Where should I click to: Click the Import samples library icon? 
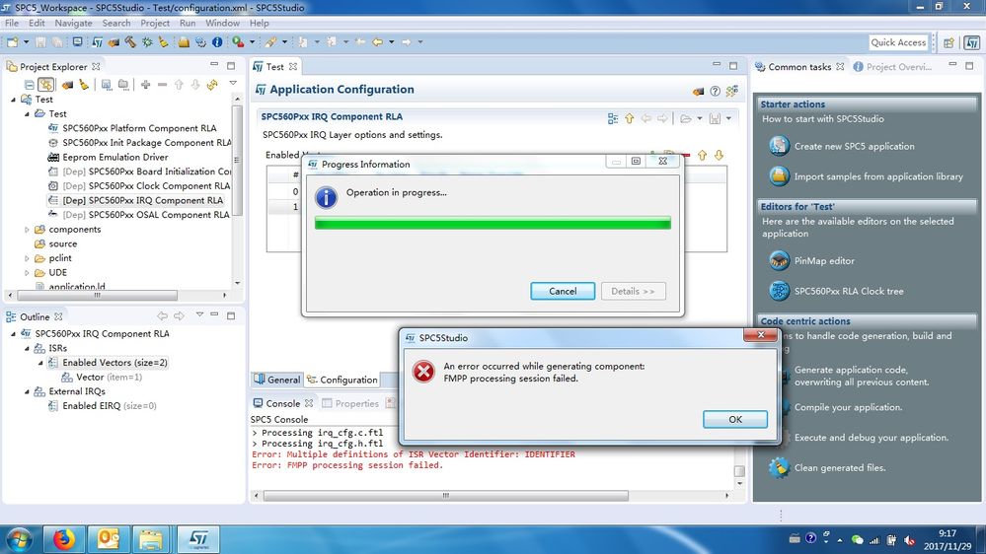pyautogui.click(x=779, y=175)
